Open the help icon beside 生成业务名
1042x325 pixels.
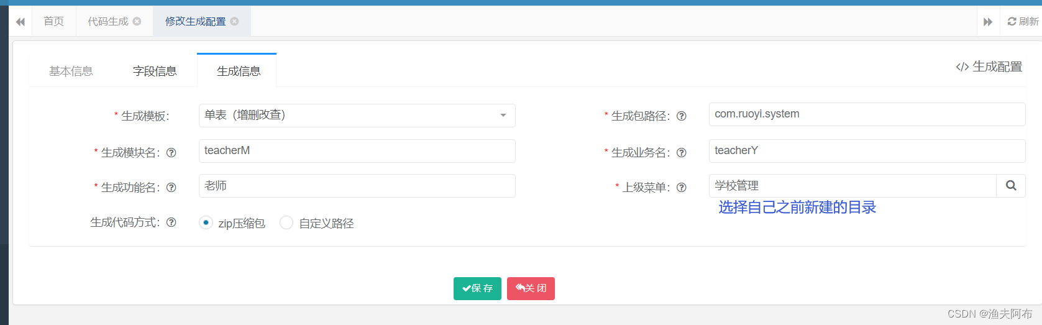point(682,153)
